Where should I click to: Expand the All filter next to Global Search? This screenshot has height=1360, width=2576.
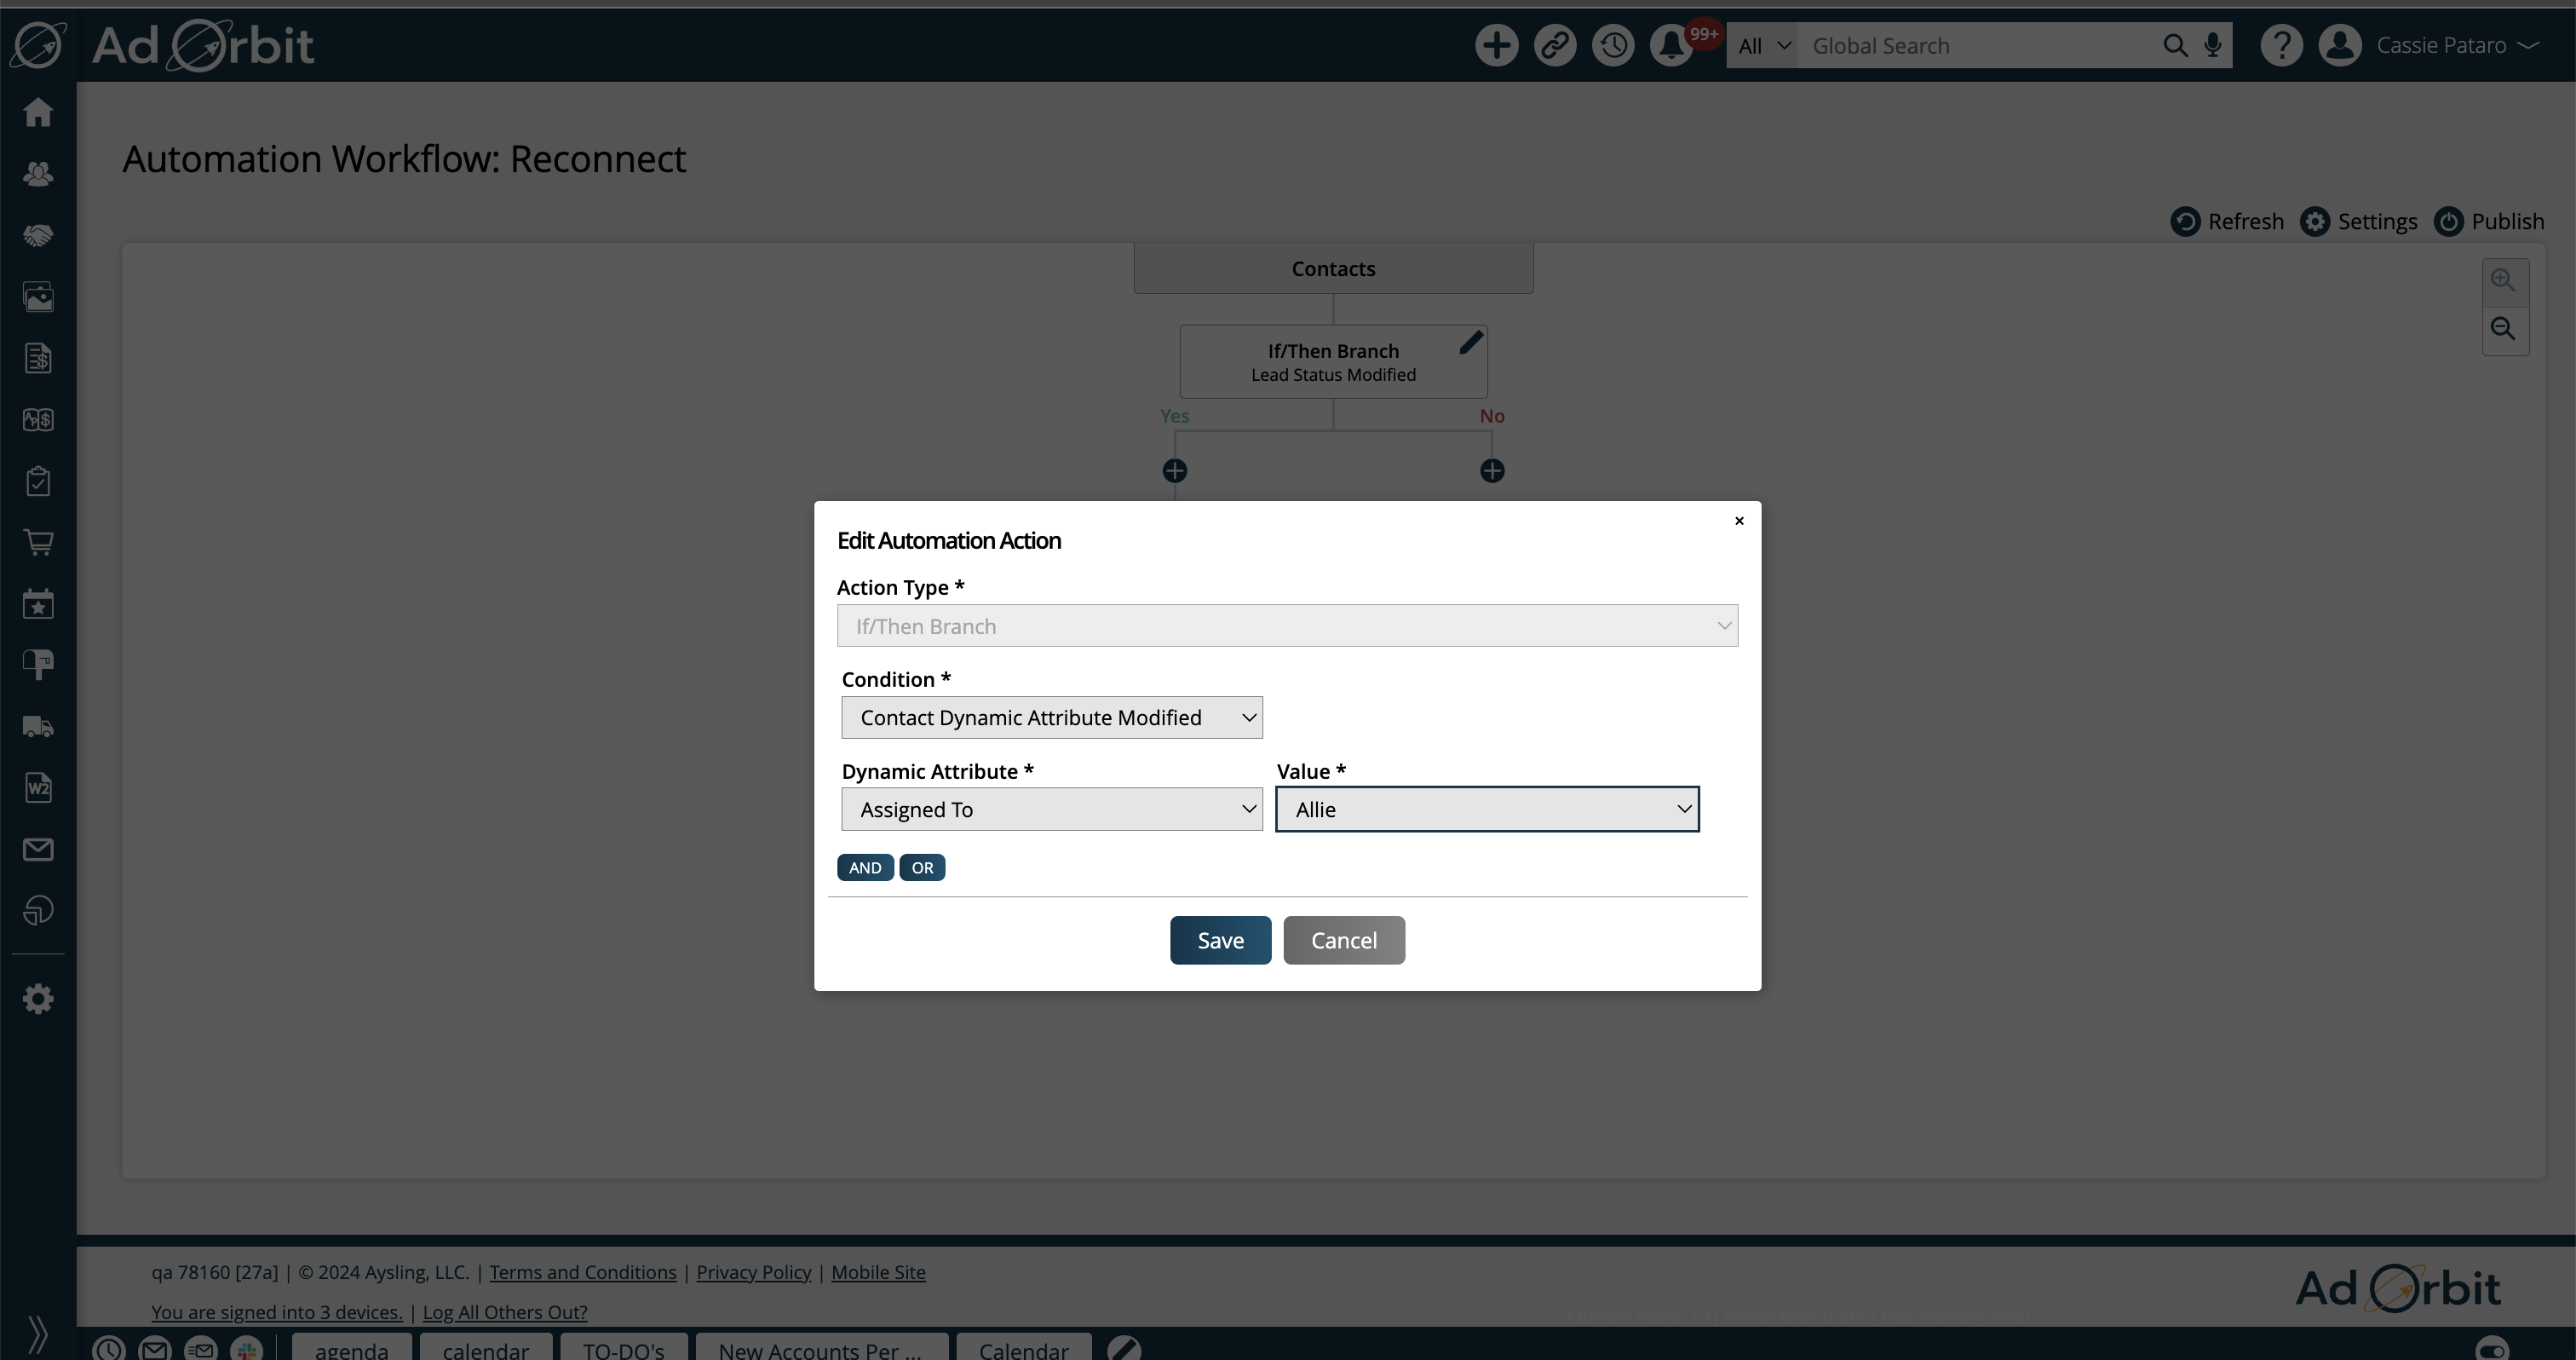click(x=1761, y=45)
